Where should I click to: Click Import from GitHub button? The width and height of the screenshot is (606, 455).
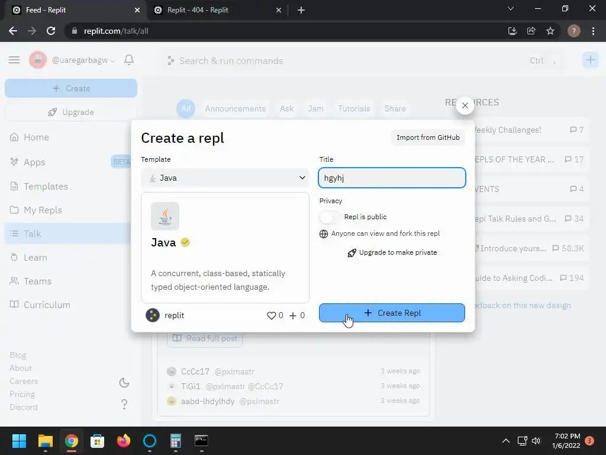tap(428, 137)
